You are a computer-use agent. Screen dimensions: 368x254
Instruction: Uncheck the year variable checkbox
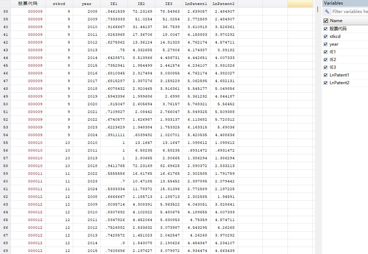325,44
